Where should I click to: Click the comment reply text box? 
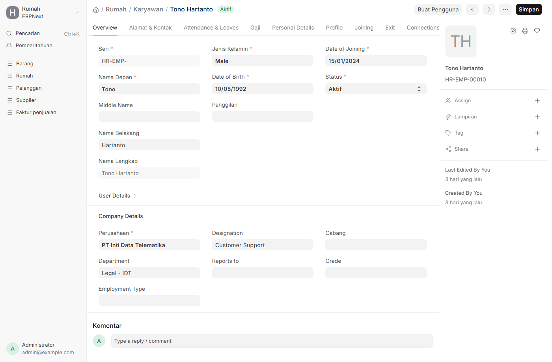click(272, 341)
